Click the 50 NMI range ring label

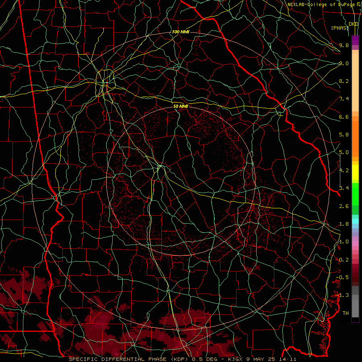tap(181, 106)
